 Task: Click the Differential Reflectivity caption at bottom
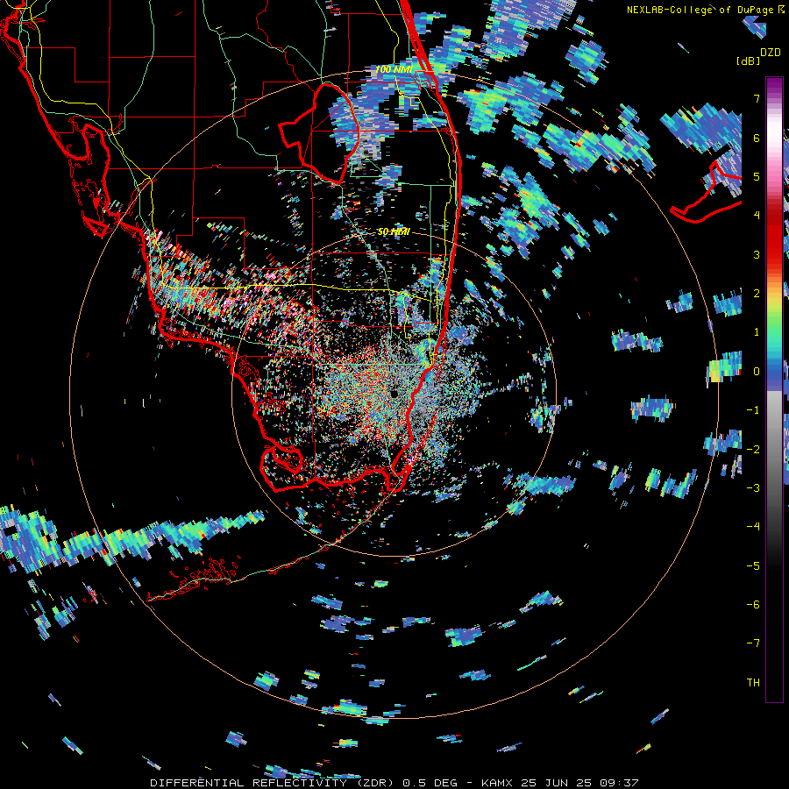click(394, 783)
